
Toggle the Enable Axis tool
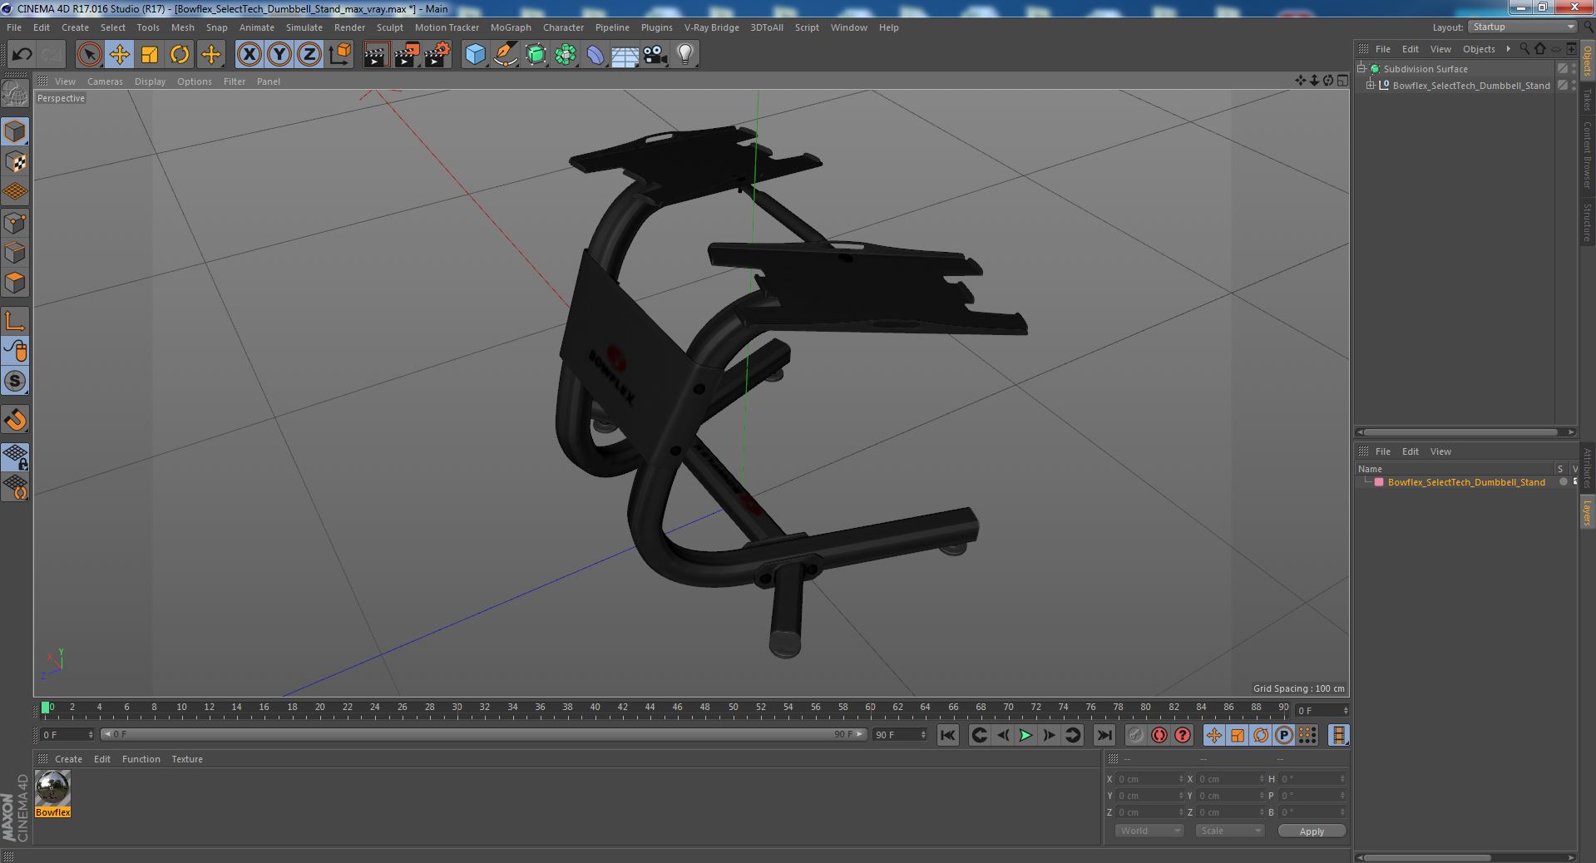(15, 321)
